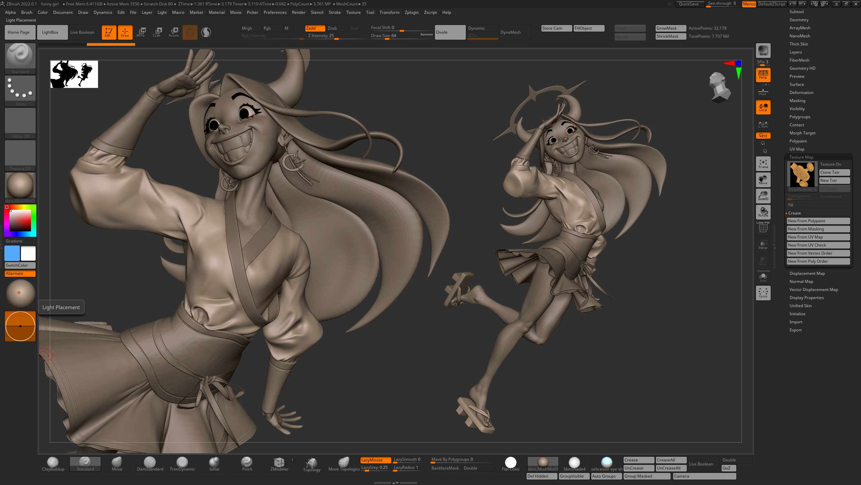The image size is (861, 485).
Task: Click the LightBox button
Action: (52, 32)
